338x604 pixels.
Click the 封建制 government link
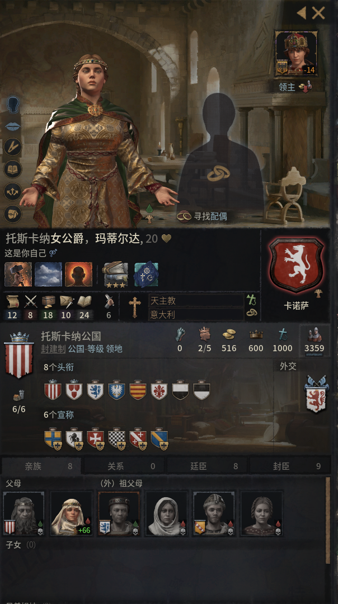pyautogui.click(x=53, y=348)
